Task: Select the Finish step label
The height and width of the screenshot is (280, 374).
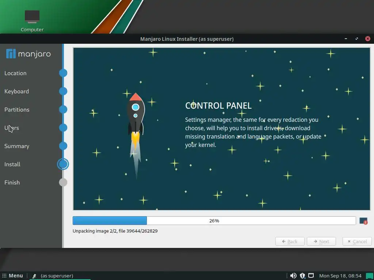Action: (x=12, y=183)
